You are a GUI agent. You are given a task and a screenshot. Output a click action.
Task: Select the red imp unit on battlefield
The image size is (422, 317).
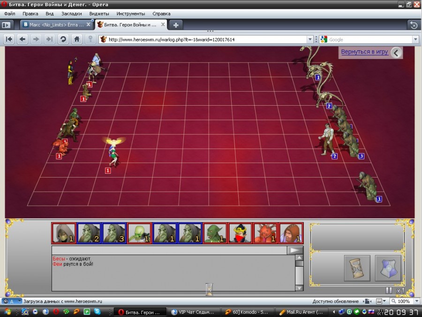(x=61, y=147)
